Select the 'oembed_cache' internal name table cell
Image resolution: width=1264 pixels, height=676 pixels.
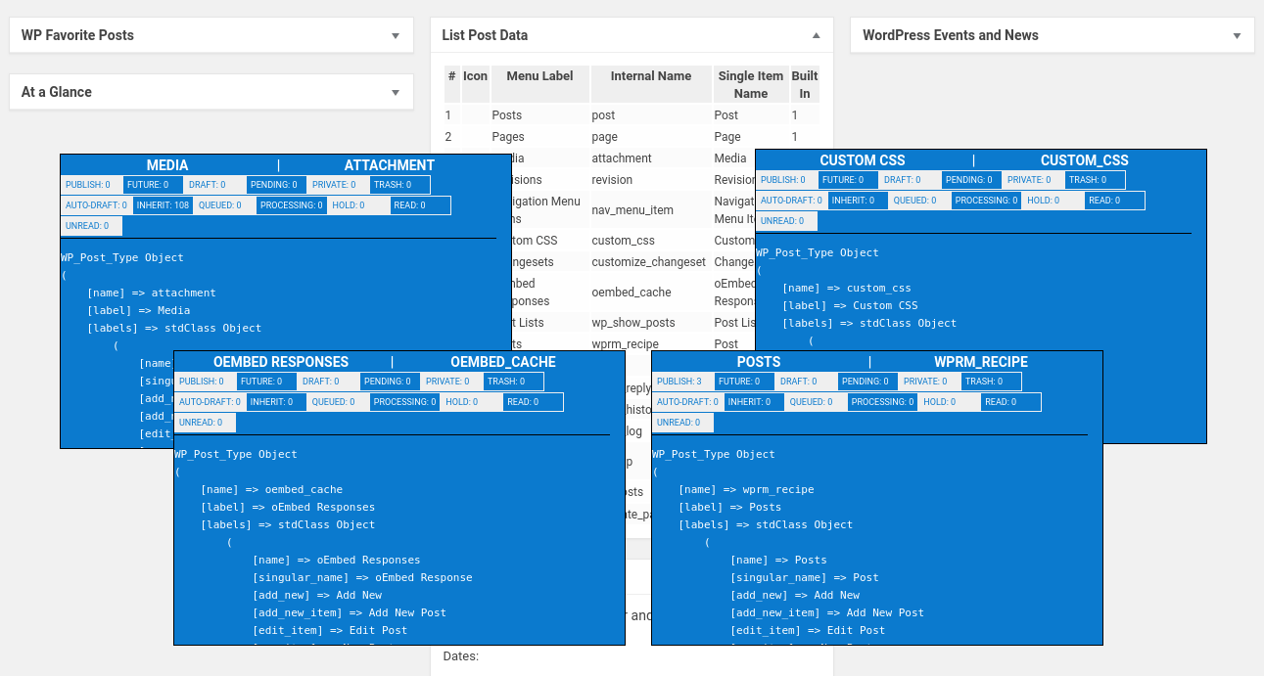(651, 293)
